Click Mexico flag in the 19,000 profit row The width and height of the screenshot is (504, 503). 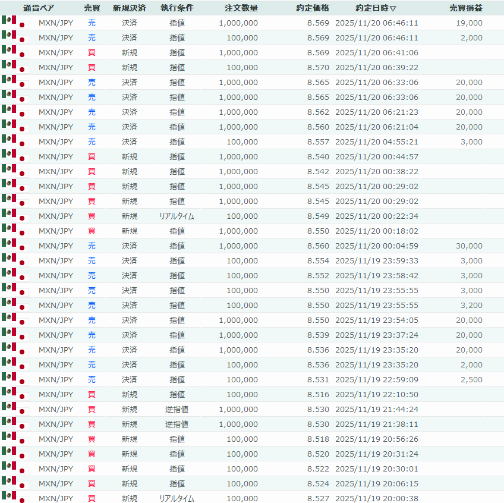click(x=9, y=20)
